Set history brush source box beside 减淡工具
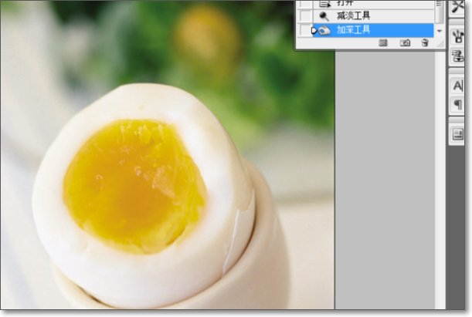Viewport: 472px width, 317px height. tap(304, 15)
